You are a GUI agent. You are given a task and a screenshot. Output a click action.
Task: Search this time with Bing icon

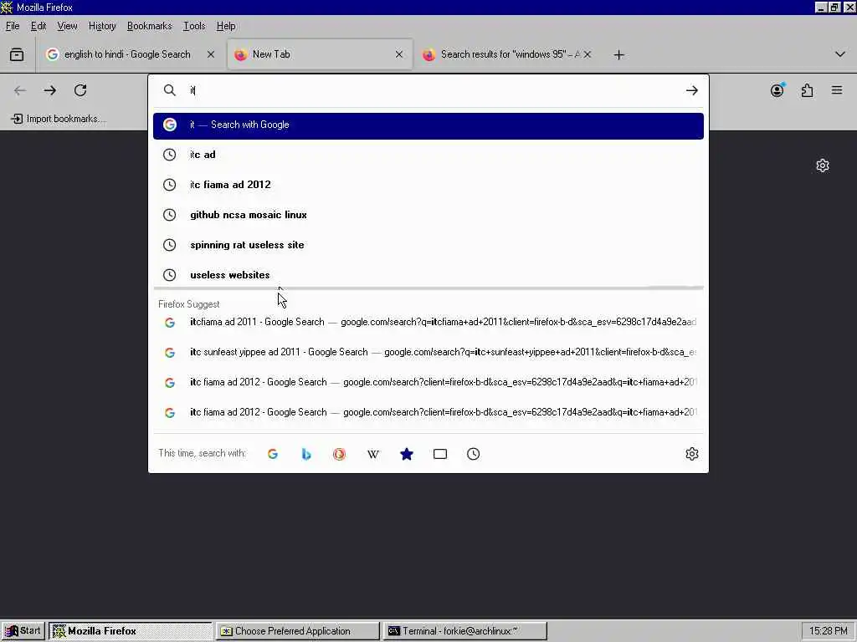point(306,454)
